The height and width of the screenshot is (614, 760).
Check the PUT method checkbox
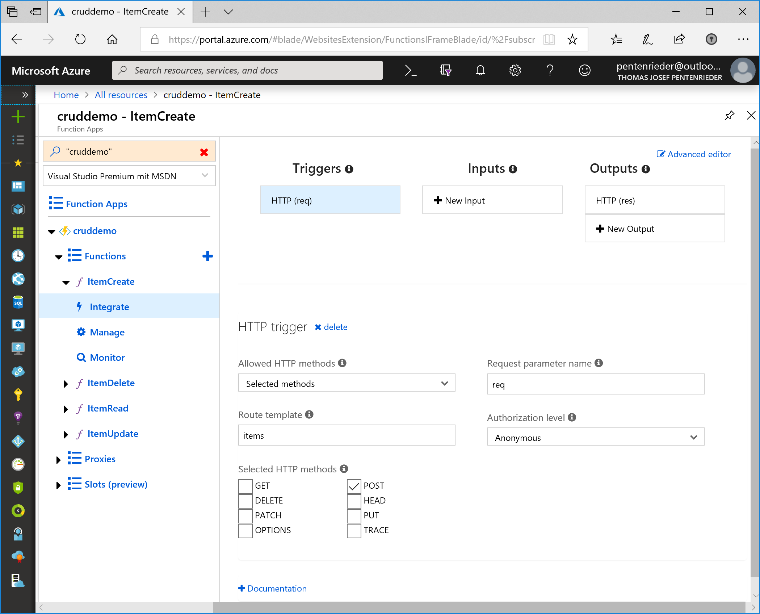pyautogui.click(x=354, y=516)
